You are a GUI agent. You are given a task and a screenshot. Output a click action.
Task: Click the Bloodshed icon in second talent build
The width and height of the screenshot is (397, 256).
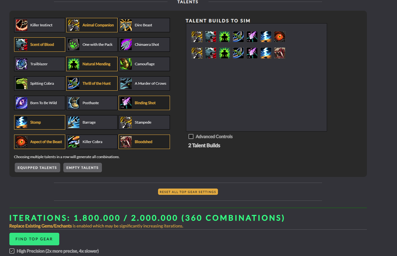[280, 53]
